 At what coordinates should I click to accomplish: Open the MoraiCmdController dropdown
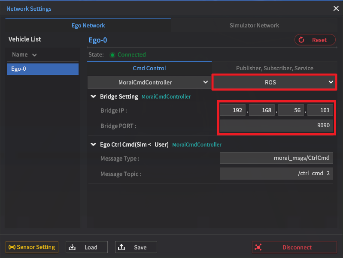click(149, 82)
